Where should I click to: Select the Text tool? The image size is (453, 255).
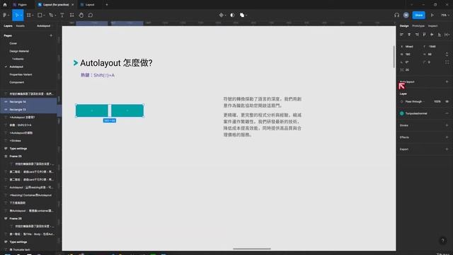(x=62, y=15)
